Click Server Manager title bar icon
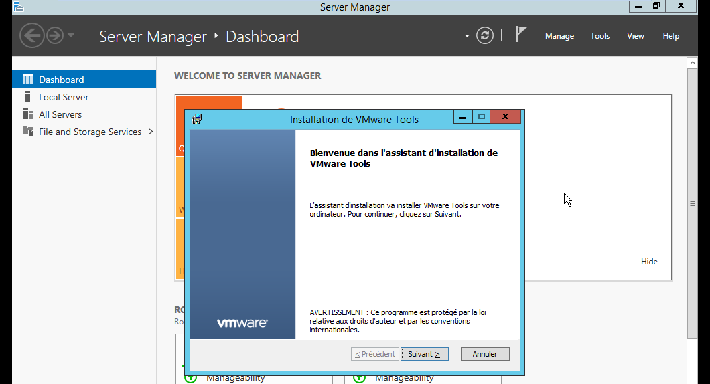This screenshot has height=384, width=710. point(18,7)
